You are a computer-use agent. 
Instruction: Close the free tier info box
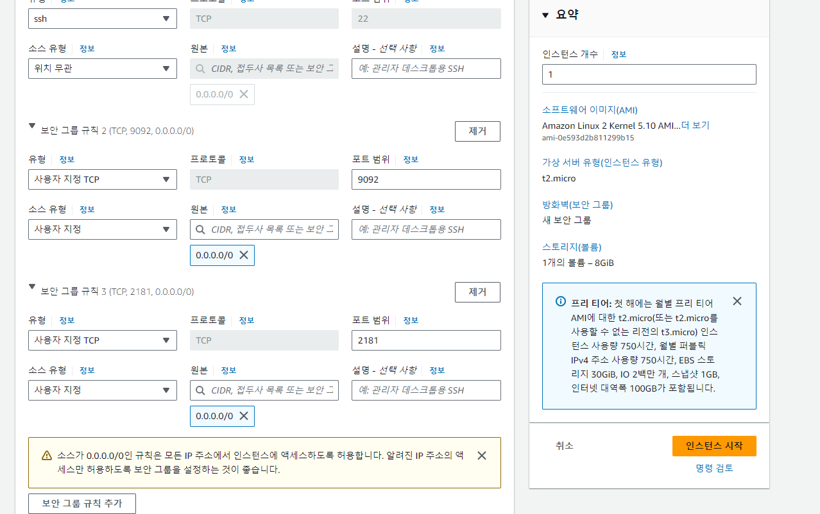[737, 301]
